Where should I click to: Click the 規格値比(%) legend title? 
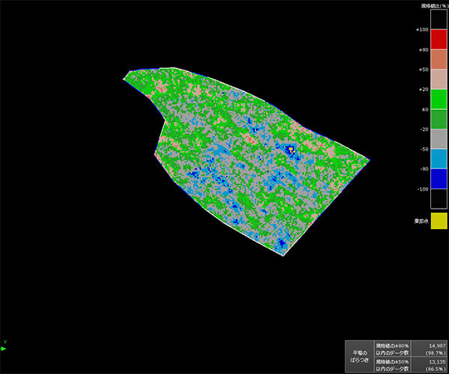(434, 5)
